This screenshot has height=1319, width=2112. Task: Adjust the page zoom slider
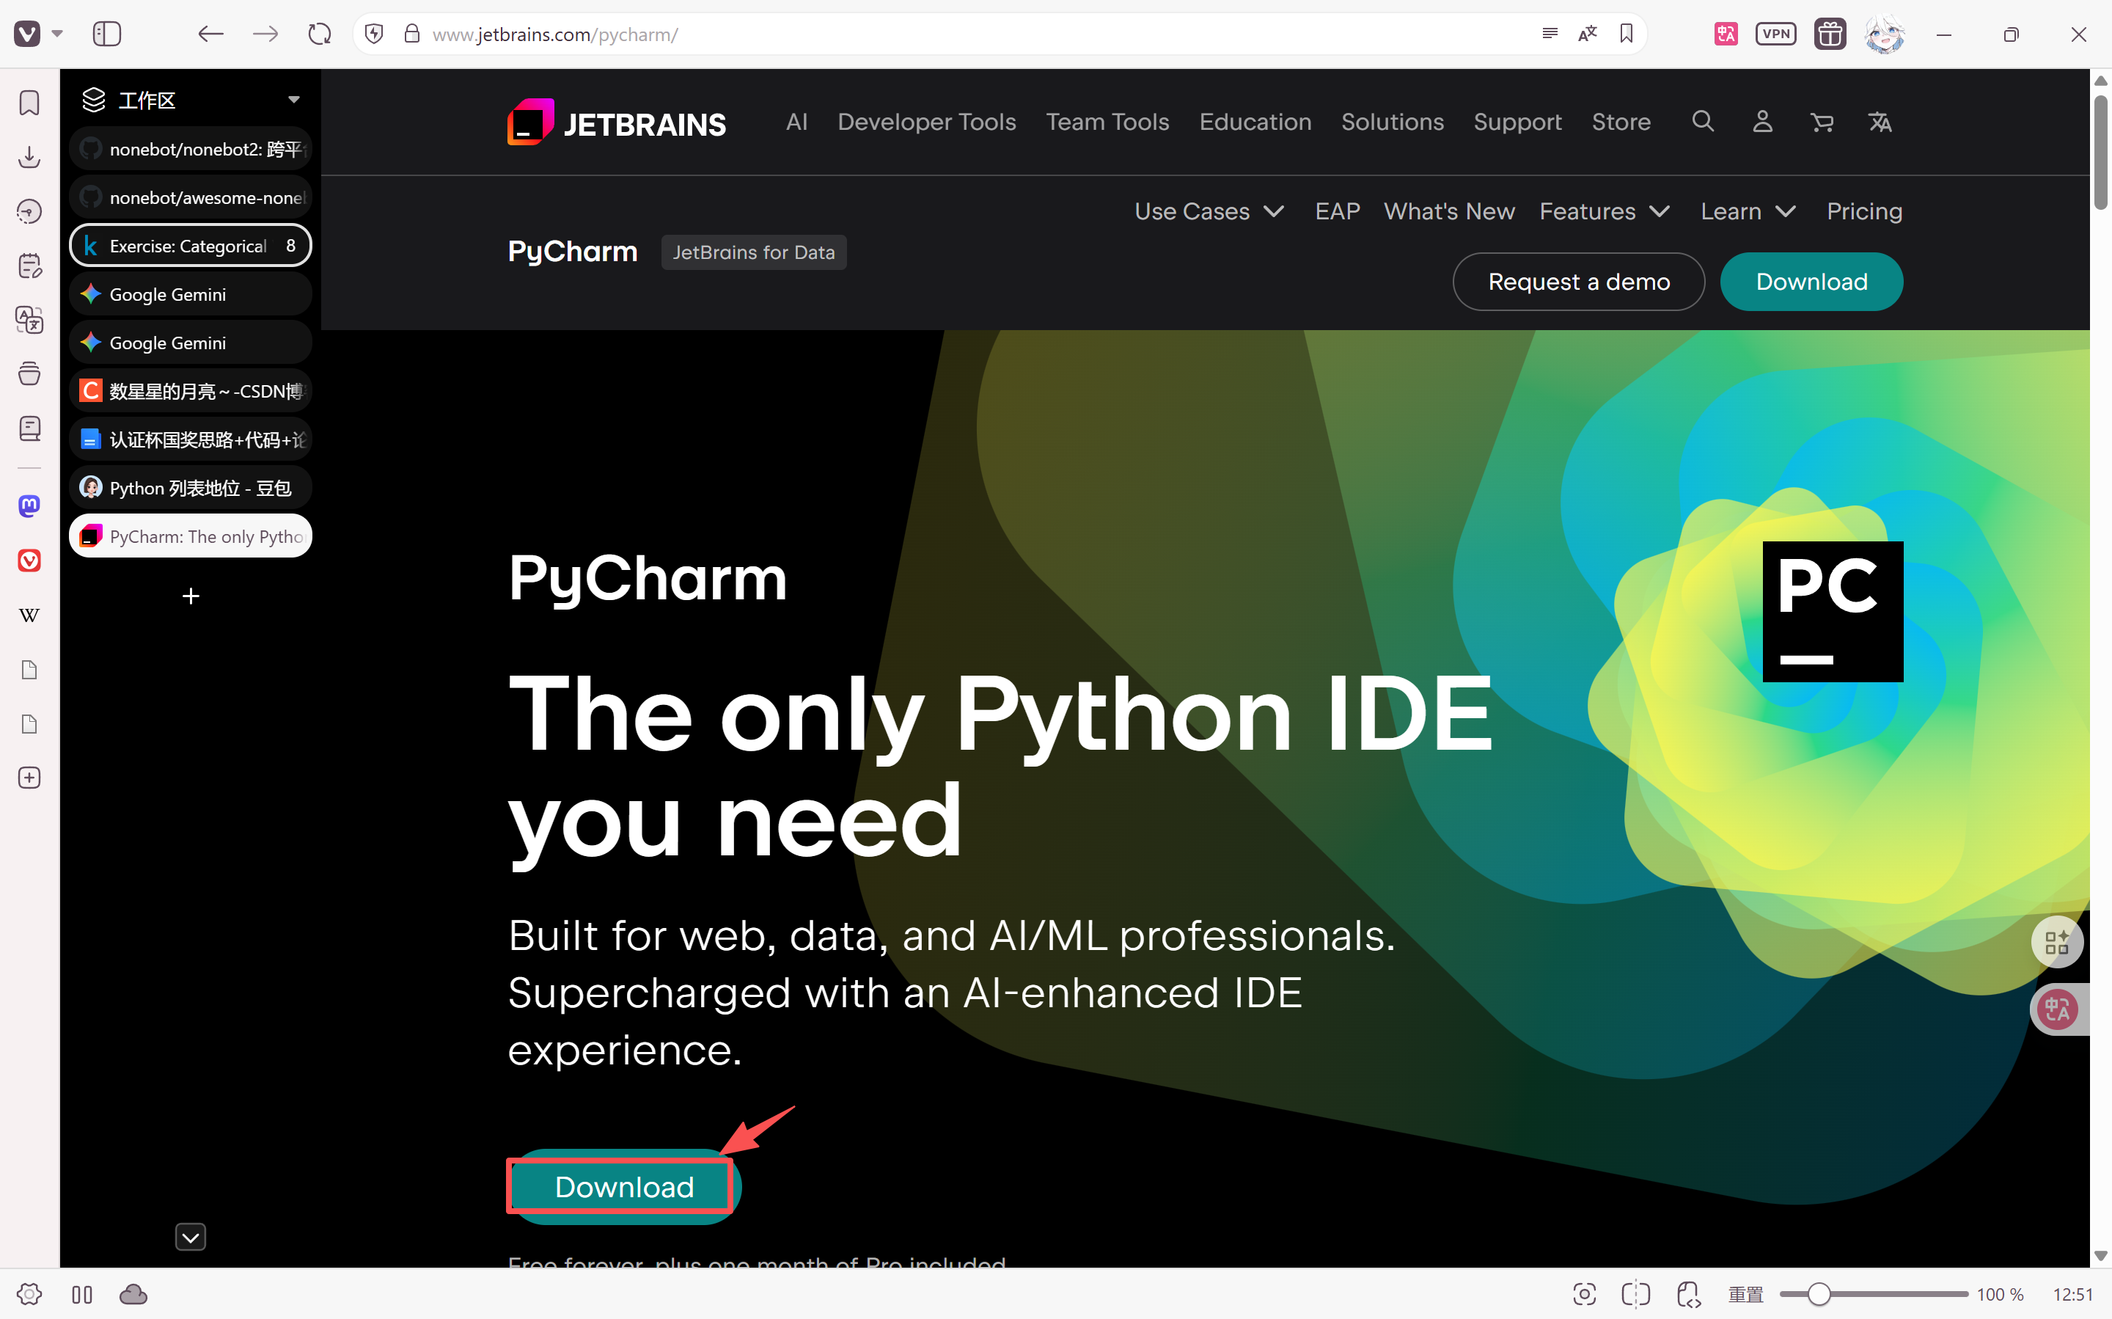point(1818,1294)
